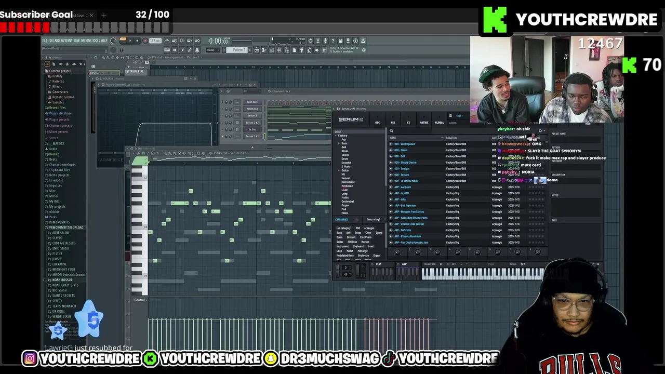Click the magnet snap icon in playlist

96,58
